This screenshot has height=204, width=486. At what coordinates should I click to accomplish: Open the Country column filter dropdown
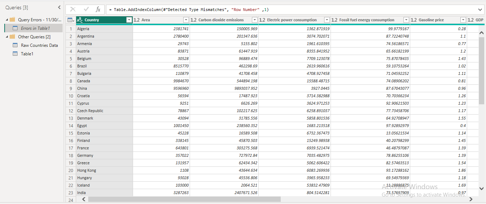tap(129, 20)
